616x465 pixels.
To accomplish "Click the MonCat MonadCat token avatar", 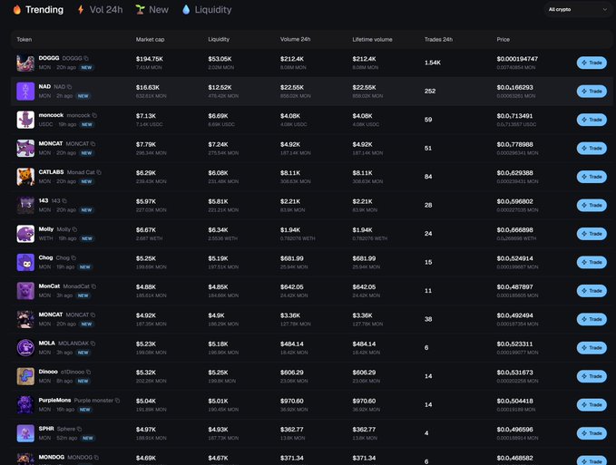I will pyautogui.click(x=25, y=291).
